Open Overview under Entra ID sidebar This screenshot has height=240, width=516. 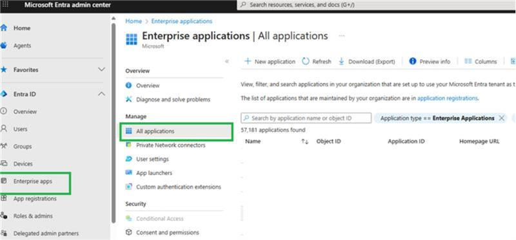(x=25, y=111)
